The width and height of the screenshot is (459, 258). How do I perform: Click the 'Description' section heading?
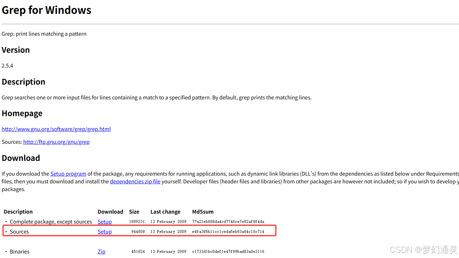(23, 82)
